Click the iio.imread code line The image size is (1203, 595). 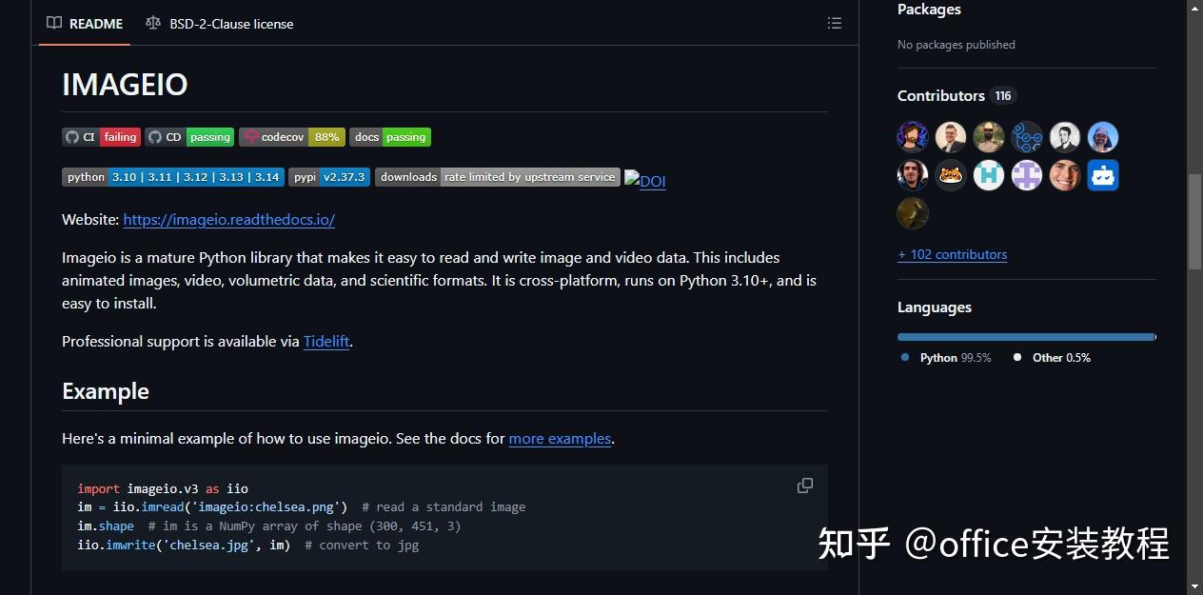coord(302,506)
